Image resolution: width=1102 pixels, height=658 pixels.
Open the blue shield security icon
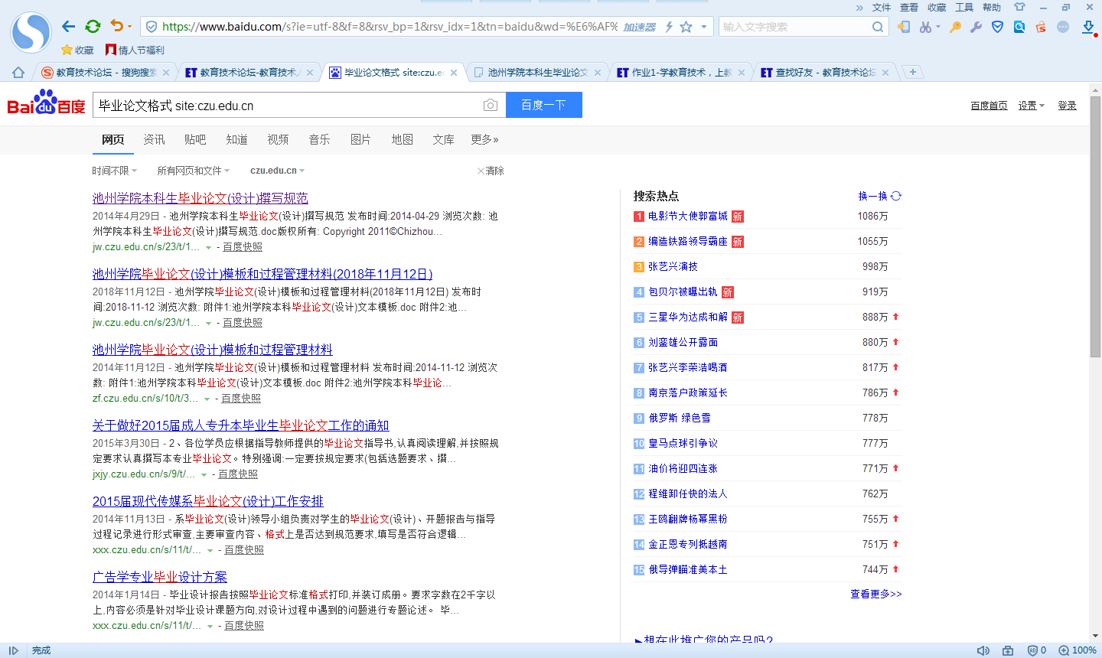997,27
